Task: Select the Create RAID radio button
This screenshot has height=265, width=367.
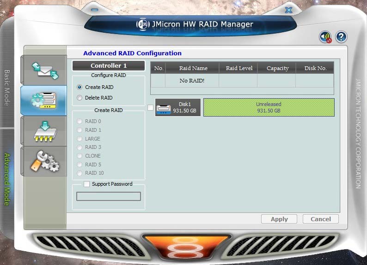Action: pyautogui.click(x=80, y=87)
